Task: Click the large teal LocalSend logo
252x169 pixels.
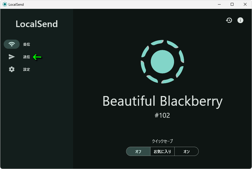Action: tap(162, 62)
